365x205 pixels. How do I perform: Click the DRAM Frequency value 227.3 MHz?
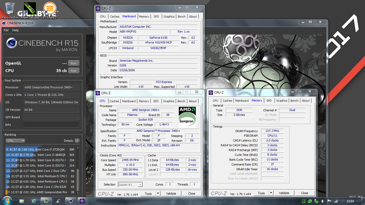coord(272,131)
